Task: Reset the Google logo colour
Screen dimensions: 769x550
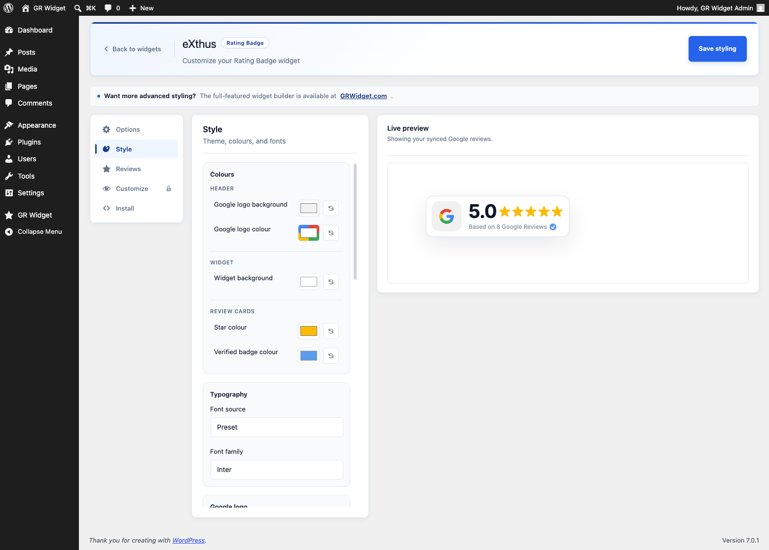Action: tap(331, 233)
